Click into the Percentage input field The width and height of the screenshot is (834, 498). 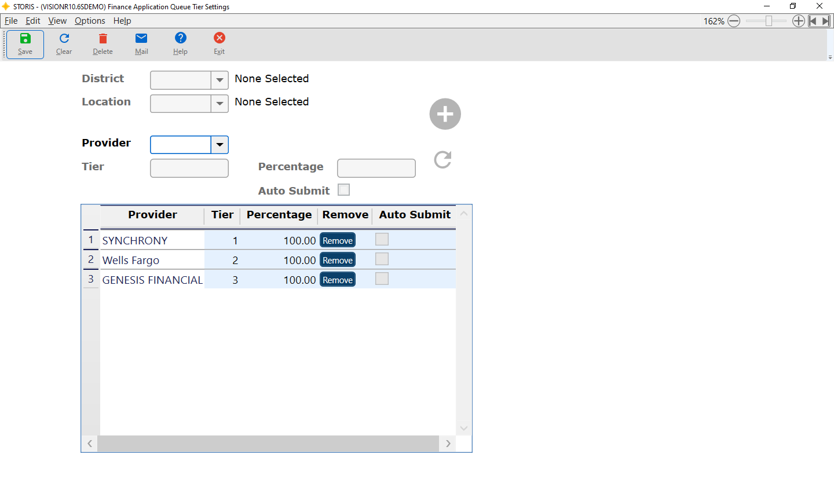click(376, 169)
